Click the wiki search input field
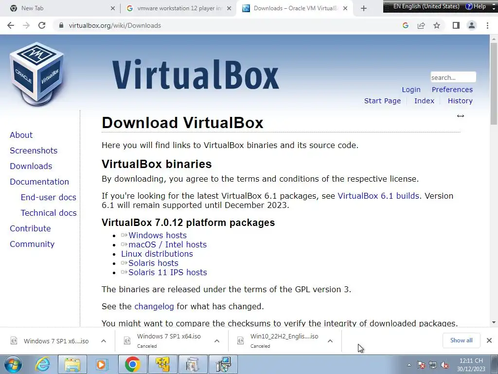This screenshot has width=498, height=374. pos(453,77)
